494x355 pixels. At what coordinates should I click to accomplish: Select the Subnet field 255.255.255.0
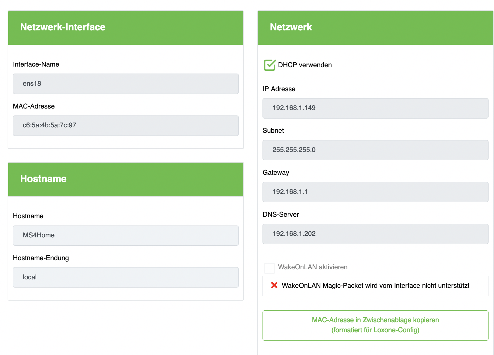(375, 150)
